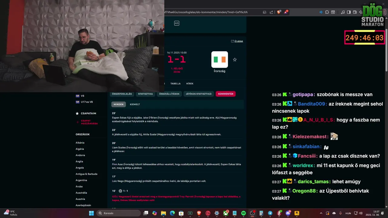Viewport: 388px width, 218px height.
Task: Click chat username sinkafabian
Action: coord(307,147)
